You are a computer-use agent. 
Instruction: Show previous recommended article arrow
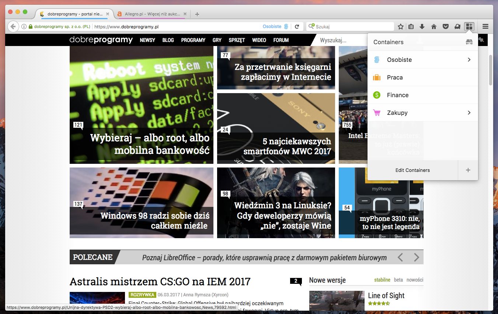[400, 257]
